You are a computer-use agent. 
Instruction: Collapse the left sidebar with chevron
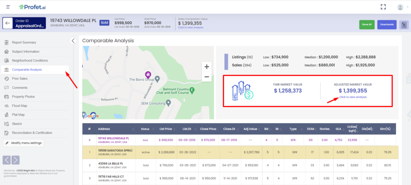click(x=73, y=41)
